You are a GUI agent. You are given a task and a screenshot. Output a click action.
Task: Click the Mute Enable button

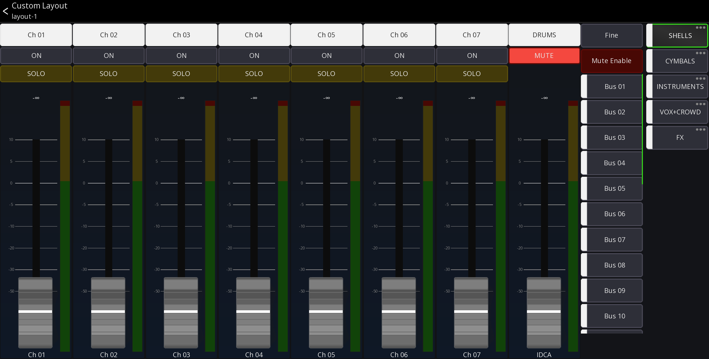pos(612,61)
